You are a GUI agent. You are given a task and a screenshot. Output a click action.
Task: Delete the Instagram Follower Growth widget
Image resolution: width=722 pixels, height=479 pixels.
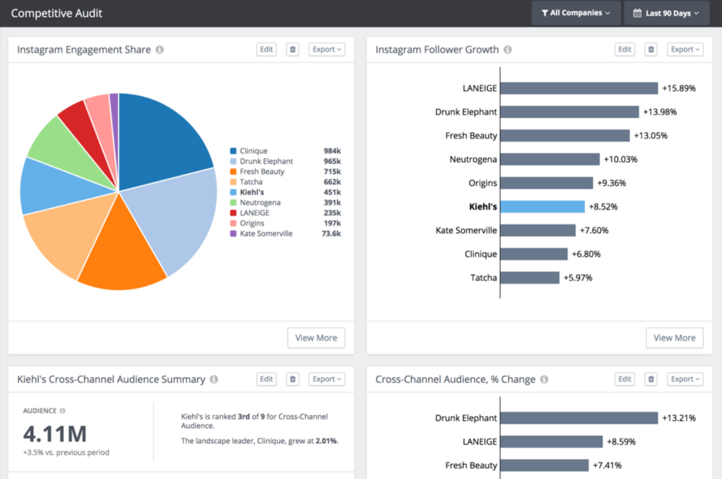pyautogui.click(x=650, y=49)
